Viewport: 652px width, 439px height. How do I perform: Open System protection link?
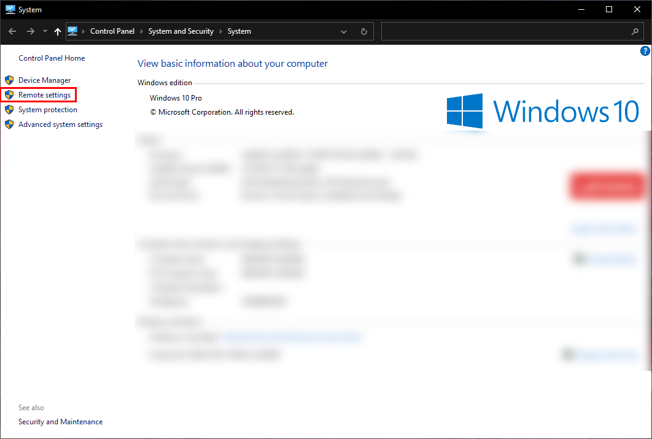click(48, 110)
